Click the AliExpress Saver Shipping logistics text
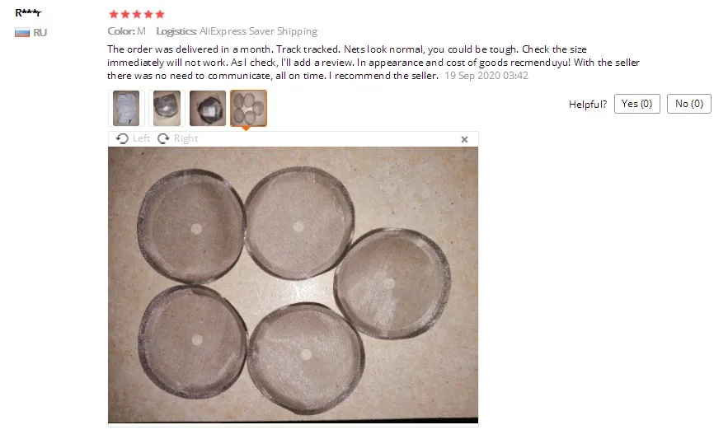Screen dimensions: 728x439 click(258, 31)
